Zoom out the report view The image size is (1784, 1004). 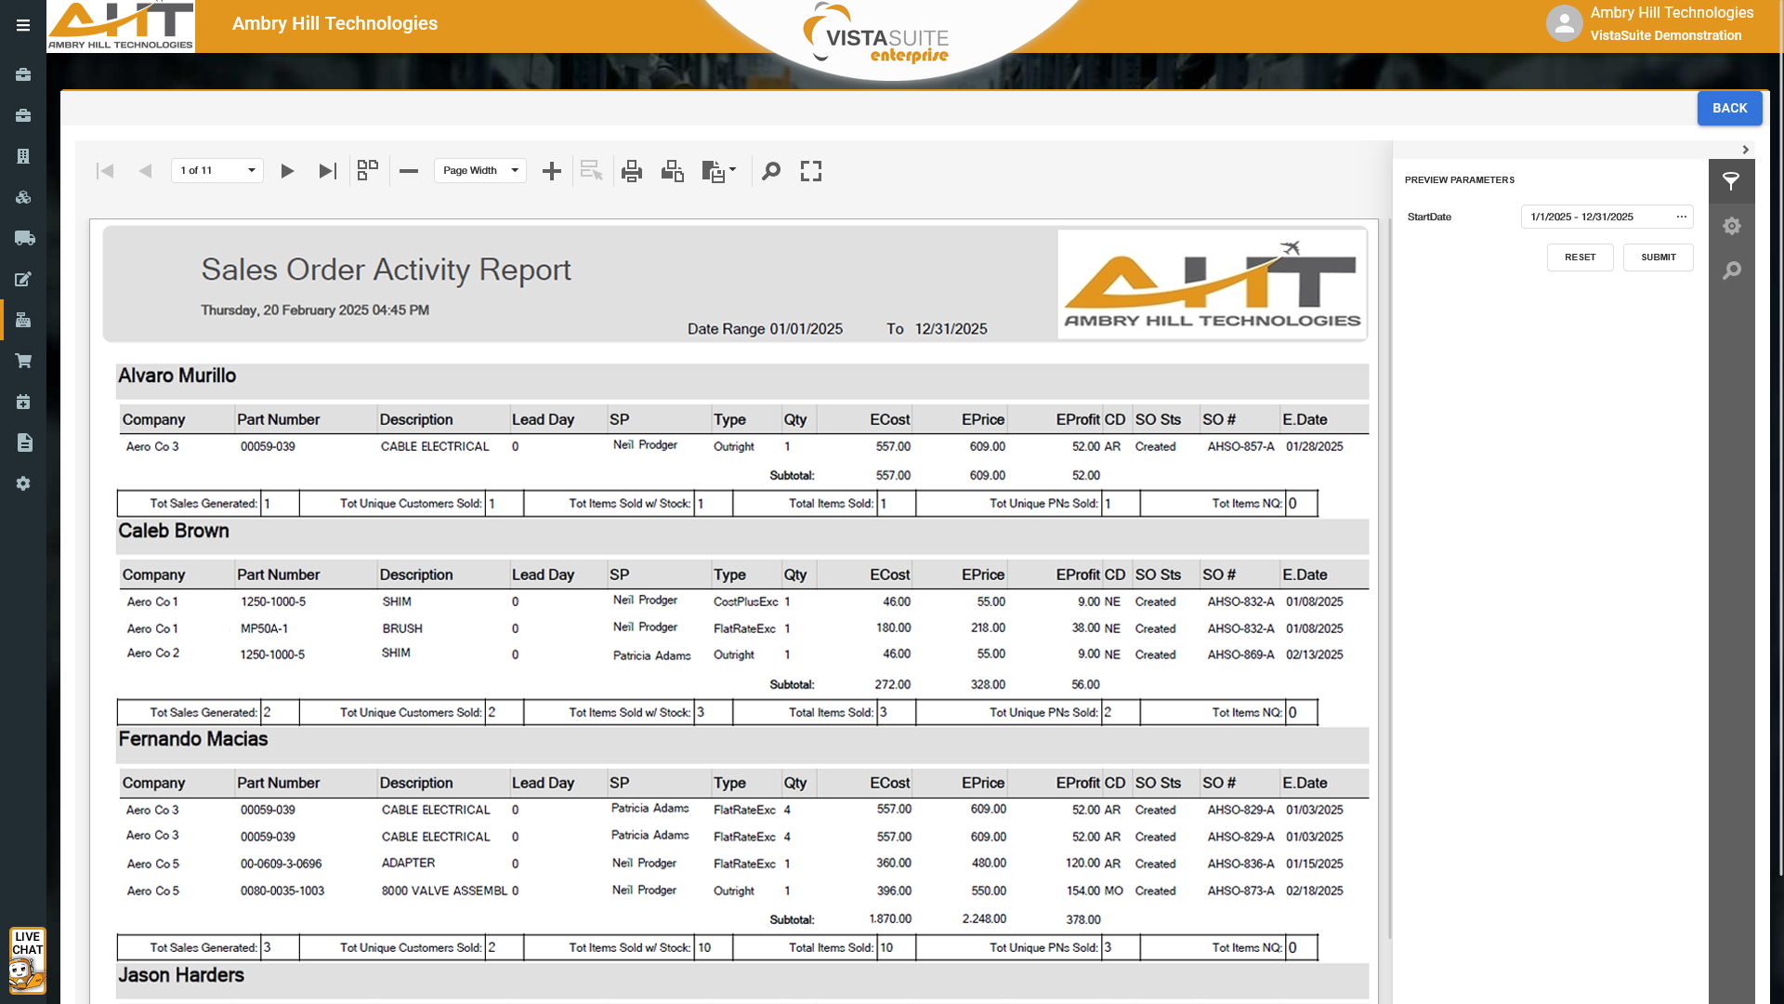(x=409, y=171)
